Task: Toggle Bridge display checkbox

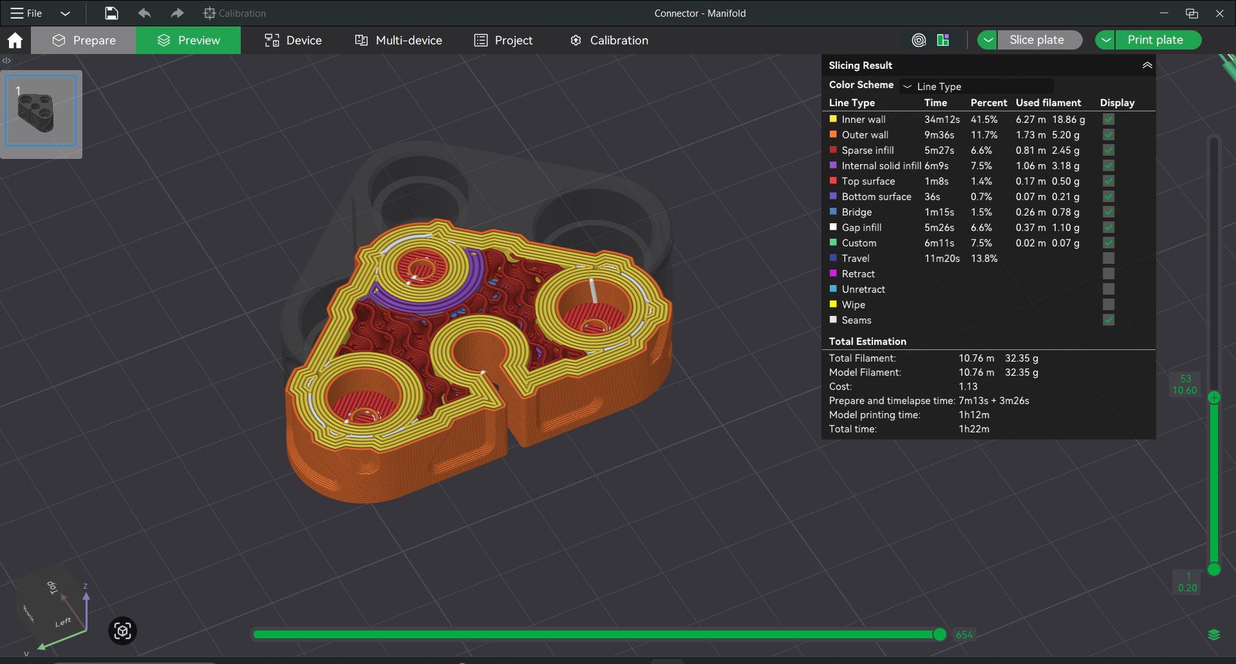Action: click(1109, 212)
